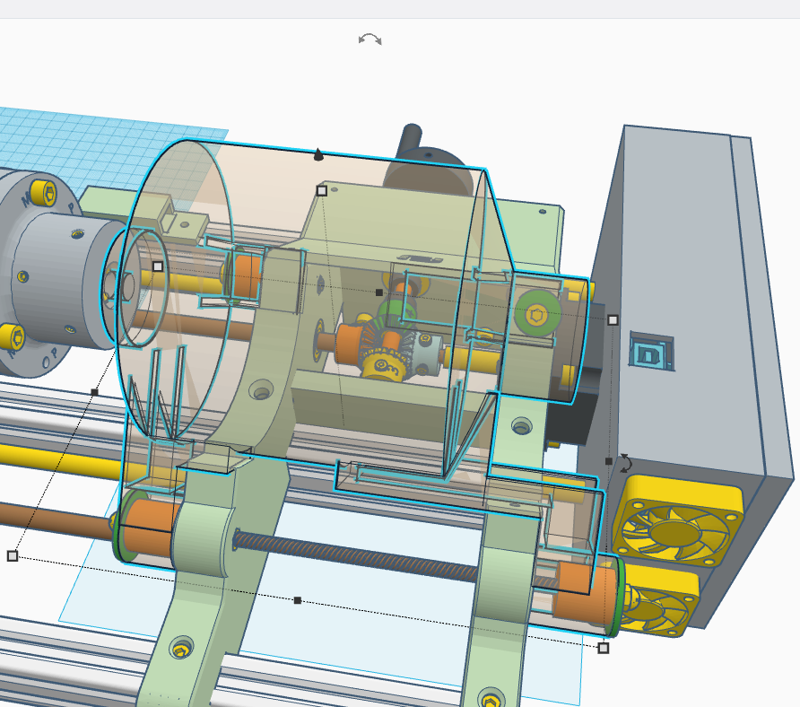Select the white resize handle at the spindle opening
800x707 pixels.
click(x=158, y=266)
